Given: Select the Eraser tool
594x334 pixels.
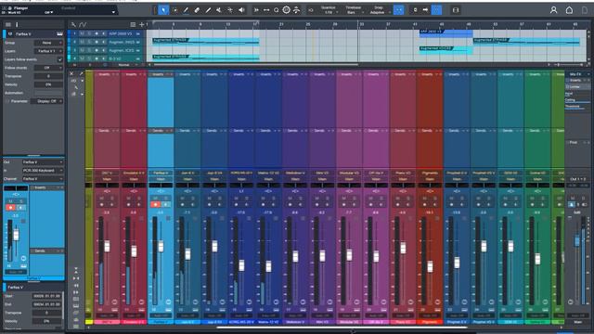Looking at the screenshot, I should [197, 10].
